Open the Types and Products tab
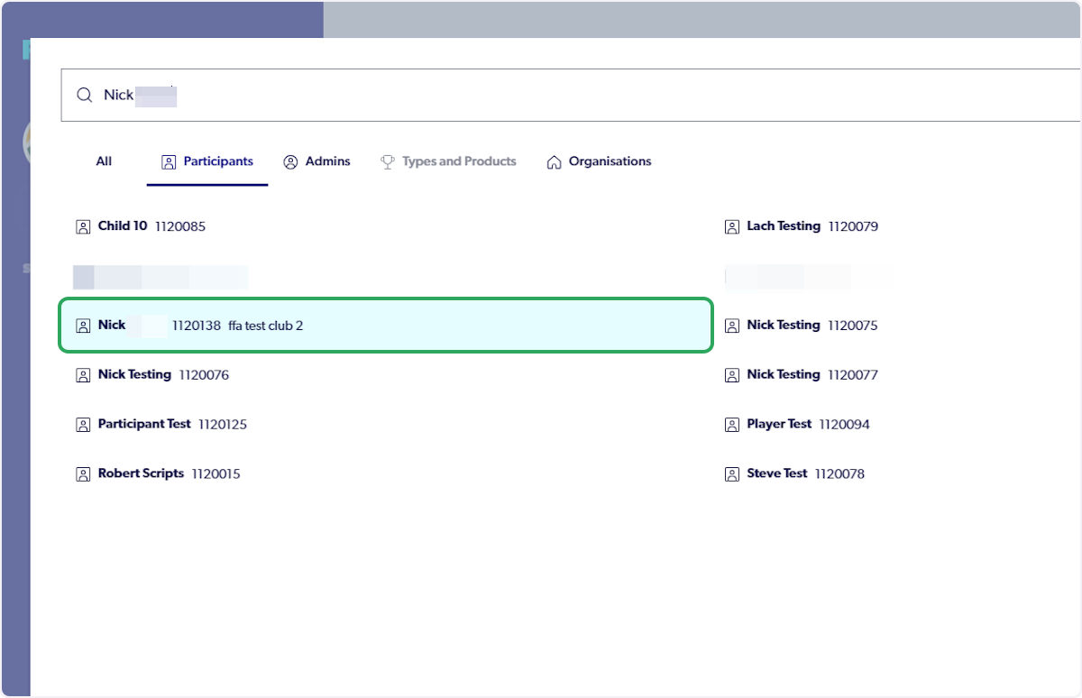This screenshot has height=698, width=1082. [x=448, y=161]
